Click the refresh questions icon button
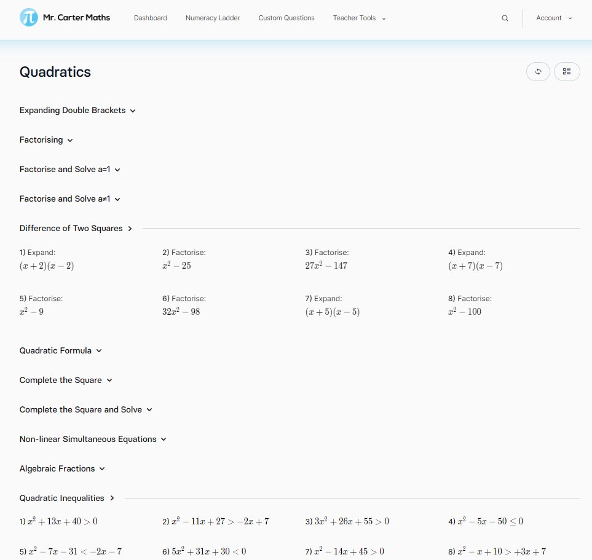This screenshot has width=592, height=560. 538,71
